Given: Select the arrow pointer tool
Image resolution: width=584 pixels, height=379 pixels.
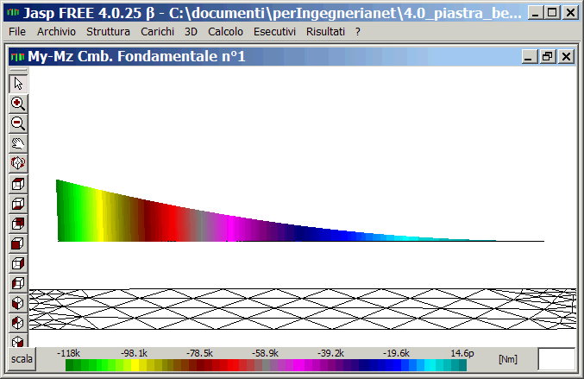Looking at the screenshot, I should pos(18,84).
